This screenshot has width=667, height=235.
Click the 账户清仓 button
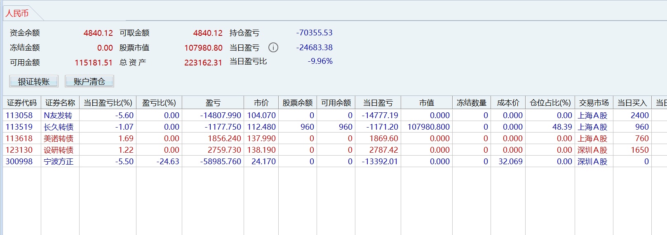tap(89, 81)
